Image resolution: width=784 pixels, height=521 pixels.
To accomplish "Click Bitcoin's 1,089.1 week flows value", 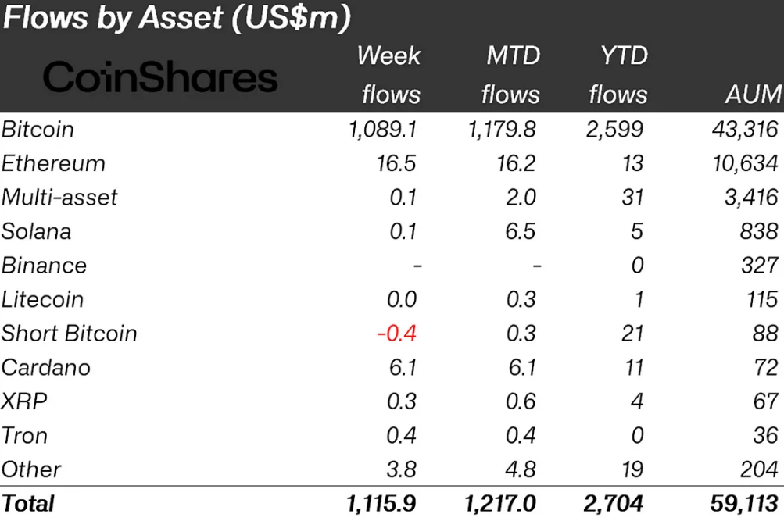I will (383, 129).
